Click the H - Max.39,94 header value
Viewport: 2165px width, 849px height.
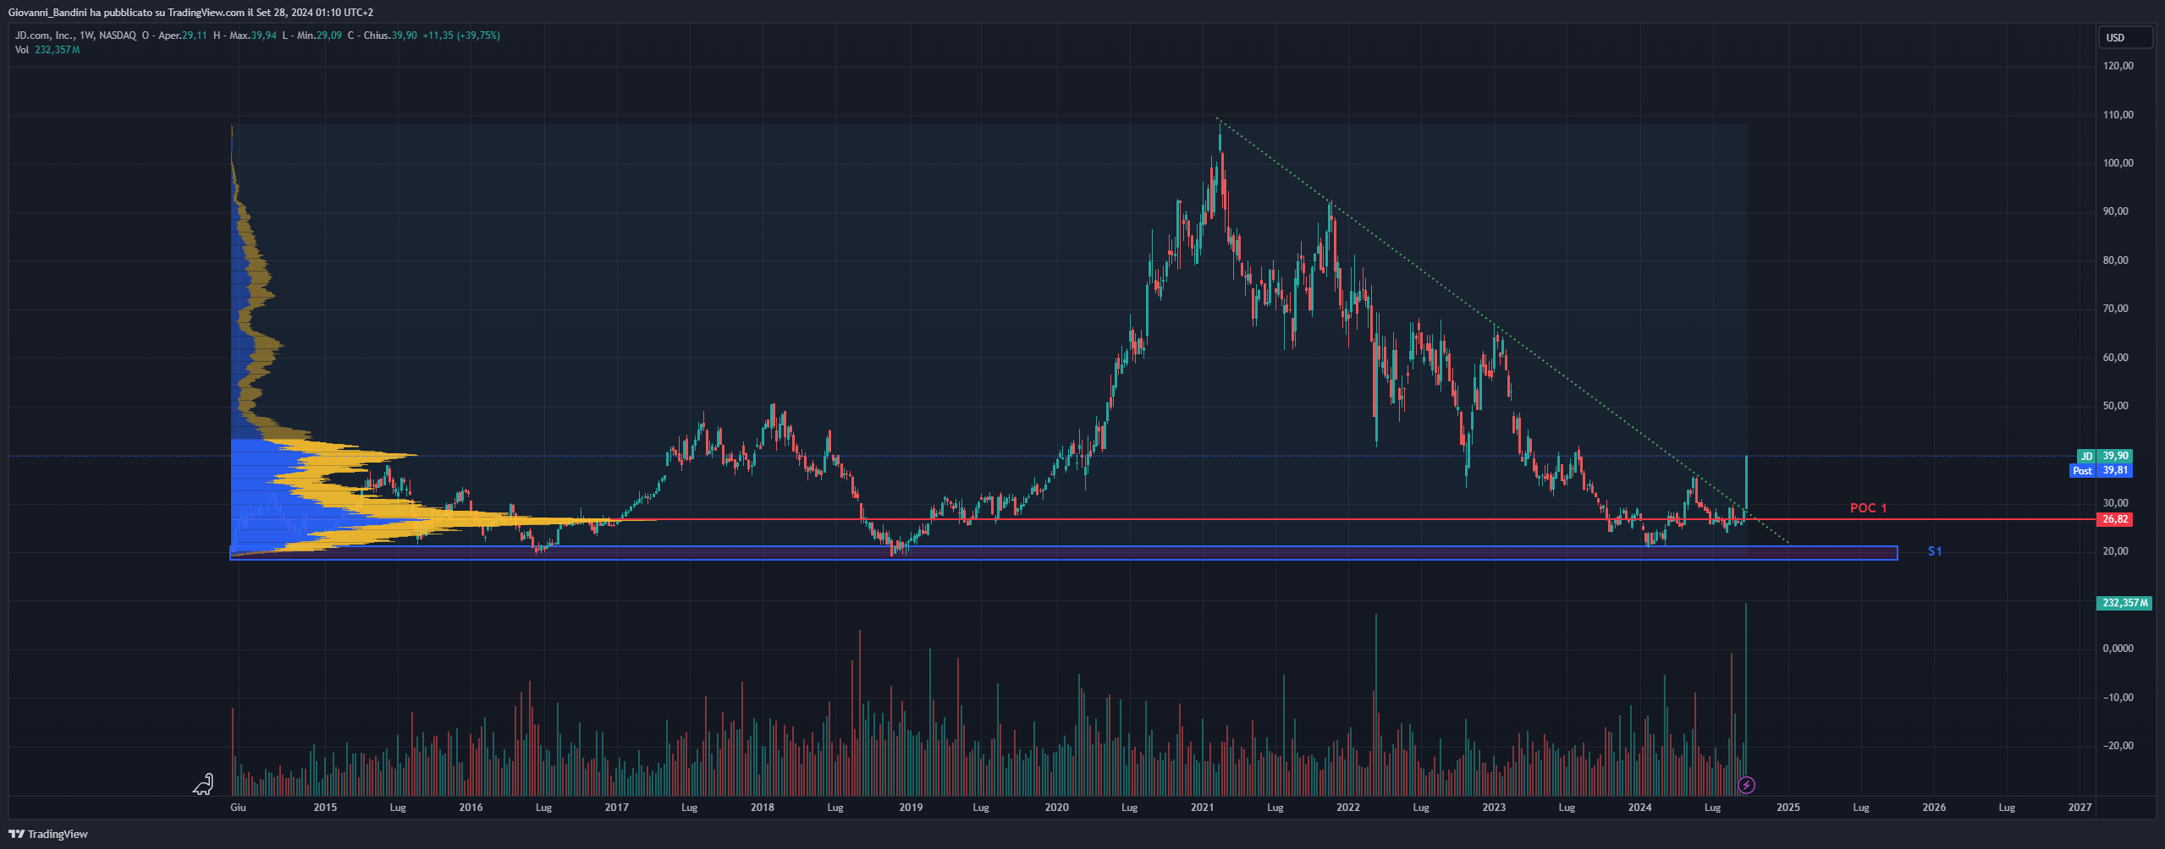245,36
